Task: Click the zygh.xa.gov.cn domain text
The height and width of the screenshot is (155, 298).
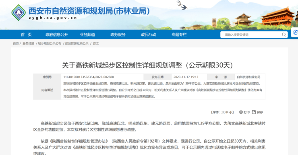Action: [x=53, y=18]
